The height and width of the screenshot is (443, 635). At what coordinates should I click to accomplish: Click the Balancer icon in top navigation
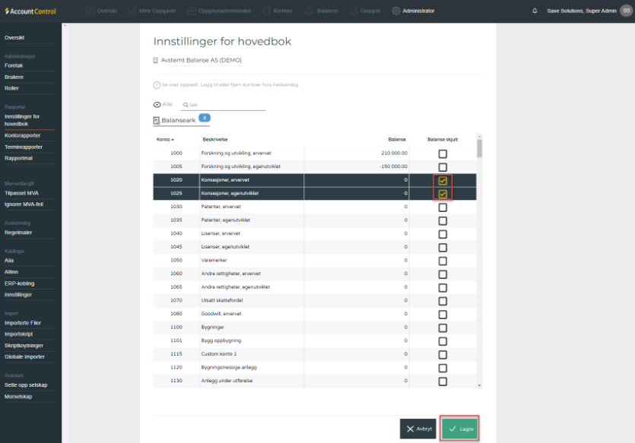point(309,11)
